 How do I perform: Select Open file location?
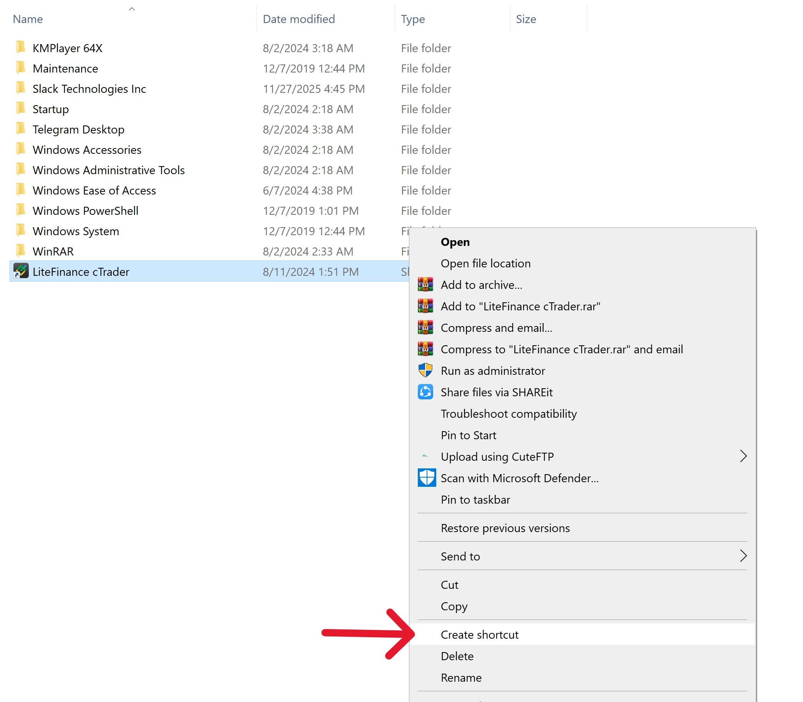[485, 263]
